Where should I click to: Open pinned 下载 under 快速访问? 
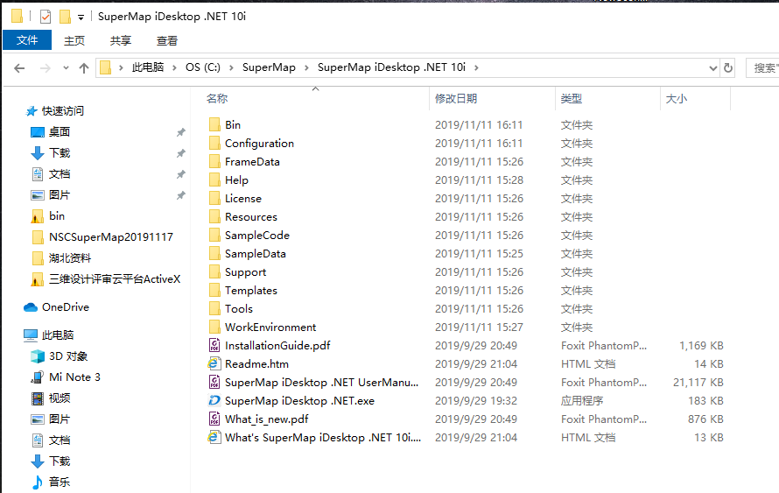(60, 152)
